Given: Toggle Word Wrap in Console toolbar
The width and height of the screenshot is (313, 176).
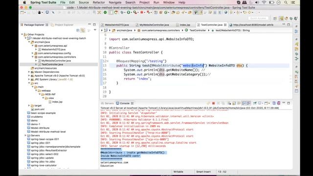Looking at the screenshot, I should 239,103.
